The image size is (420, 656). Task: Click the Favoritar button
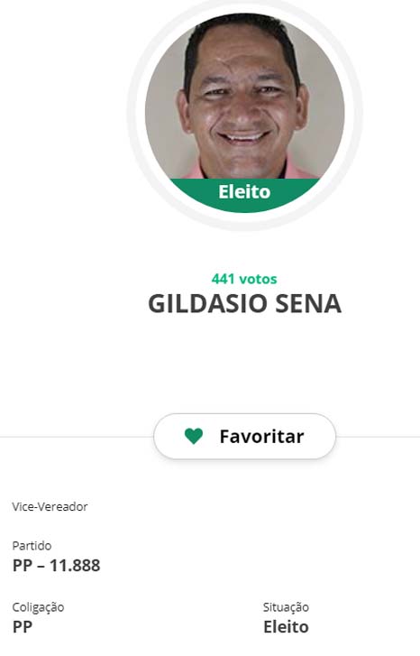click(244, 437)
